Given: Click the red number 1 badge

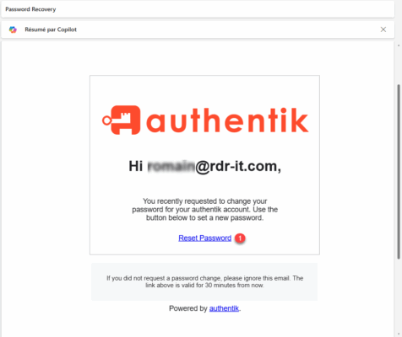Looking at the screenshot, I should tap(240, 238).
